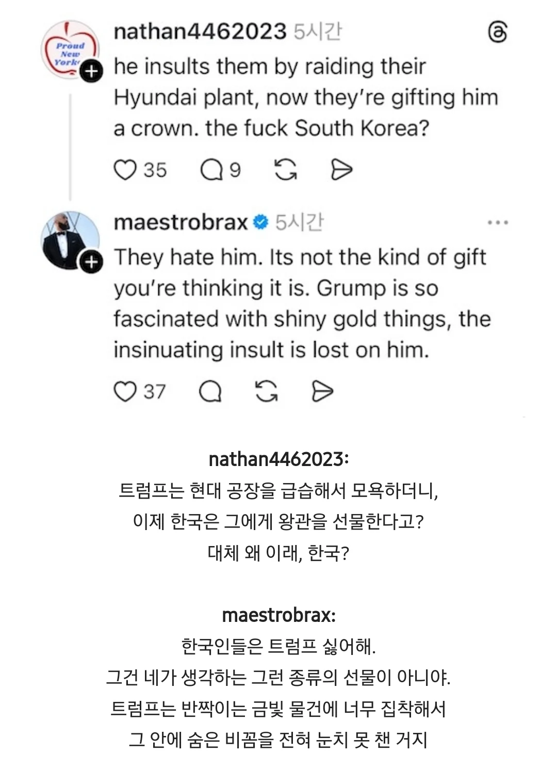Like maestrobrax's reply with the heart
The height and width of the screenshot is (769, 557).
(125, 392)
